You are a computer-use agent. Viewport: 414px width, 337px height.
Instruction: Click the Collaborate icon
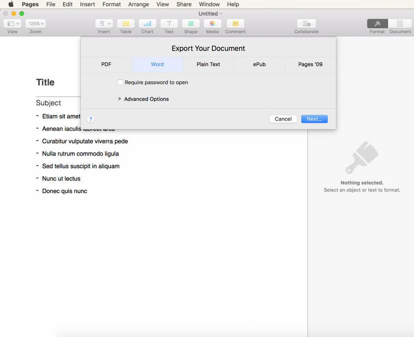tap(306, 24)
